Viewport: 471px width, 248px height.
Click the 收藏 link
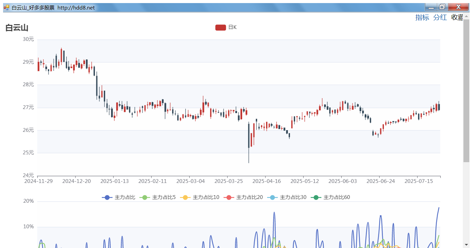click(457, 17)
